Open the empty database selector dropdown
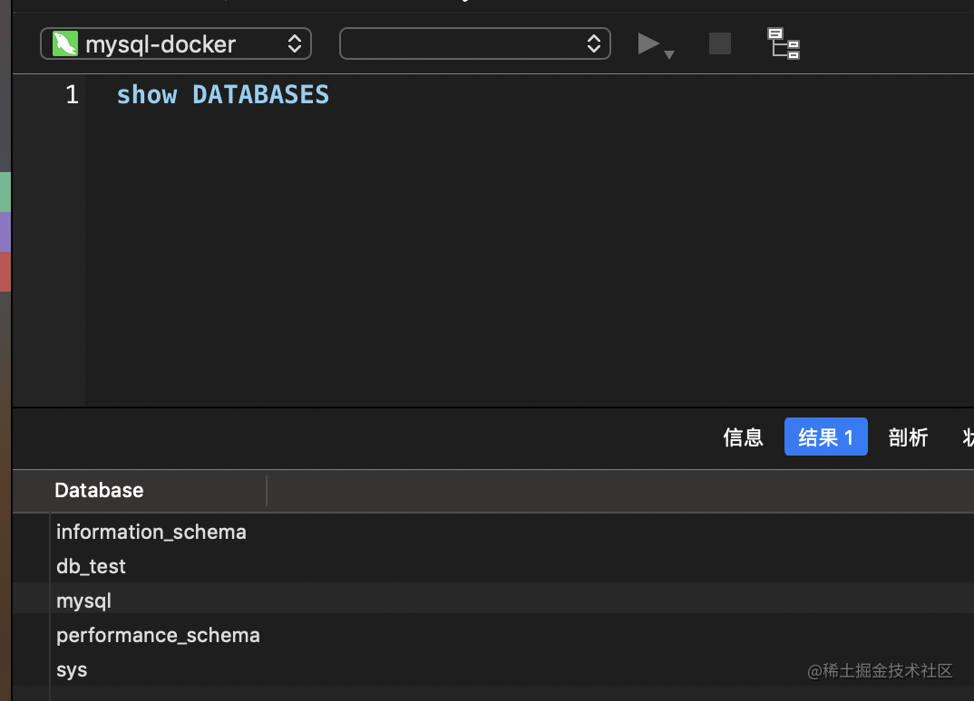 [475, 44]
